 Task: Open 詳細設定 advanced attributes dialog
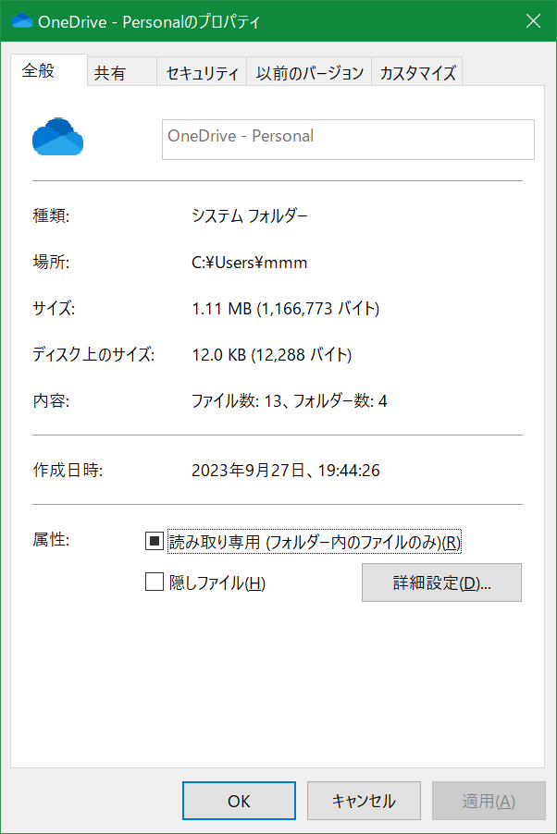pos(441,583)
